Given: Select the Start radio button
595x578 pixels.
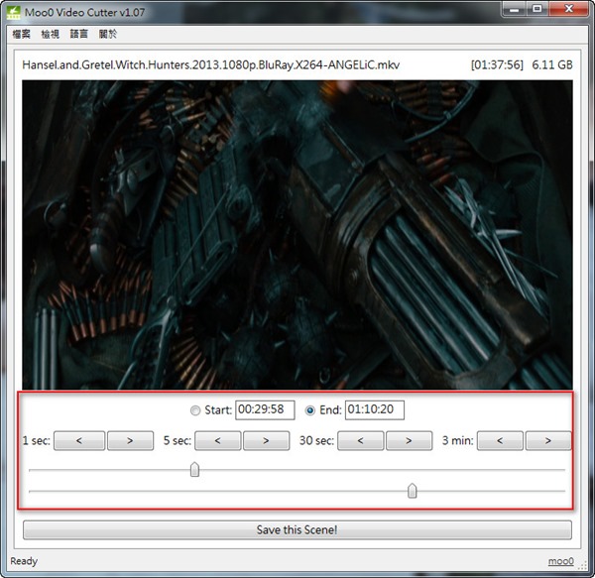Looking at the screenshot, I should tap(194, 410).
